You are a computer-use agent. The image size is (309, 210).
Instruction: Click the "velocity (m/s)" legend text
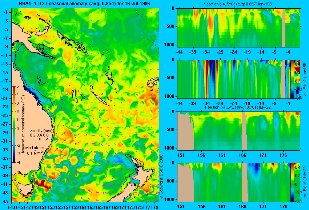point(41,131)
